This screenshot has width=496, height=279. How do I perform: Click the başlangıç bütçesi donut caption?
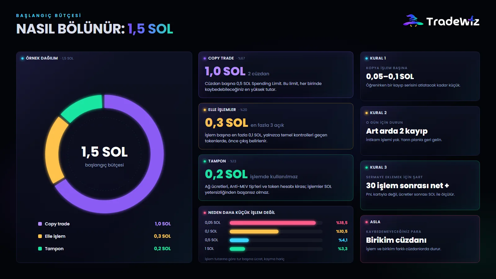104,165
